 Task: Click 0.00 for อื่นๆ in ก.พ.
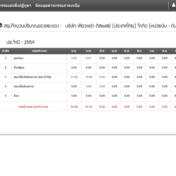(x=89, y=96)
